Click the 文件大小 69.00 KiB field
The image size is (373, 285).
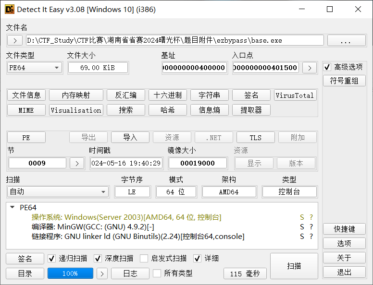(98, 68)
